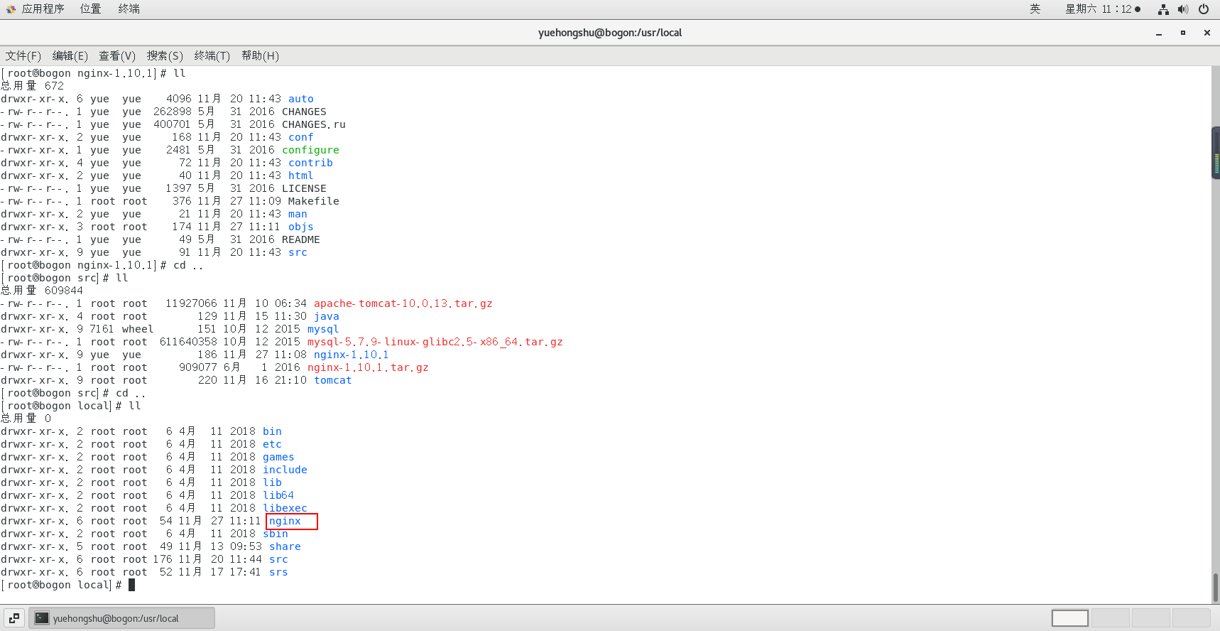Click the 终端 item in top panel
The height and width of the screenshot is (631, 1220).
(x=129, y=9)
